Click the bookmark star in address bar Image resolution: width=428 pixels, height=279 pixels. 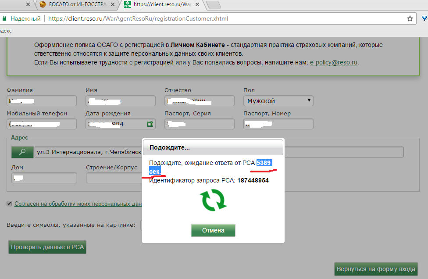click(410, 19)
